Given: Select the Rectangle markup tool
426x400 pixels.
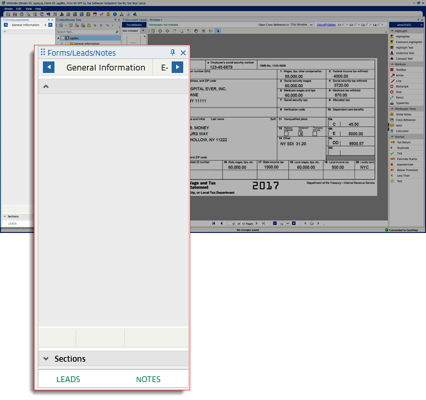Looking at the screenshot, I should point(403,86).
